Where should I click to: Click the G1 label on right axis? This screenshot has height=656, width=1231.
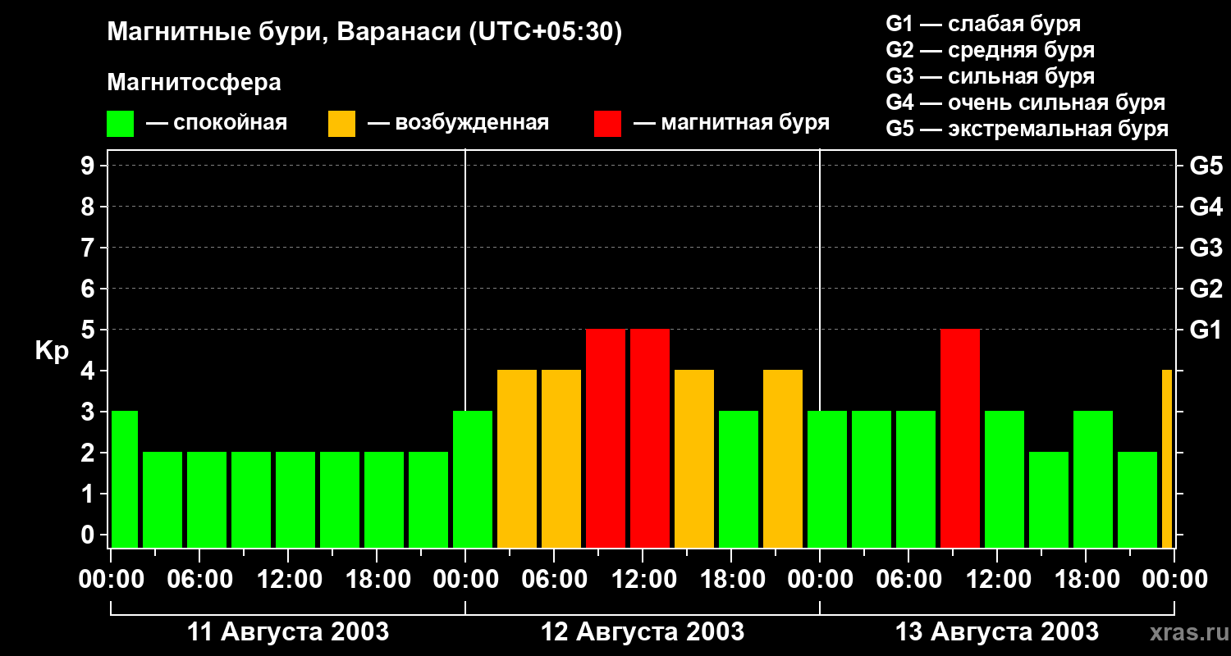(x=1206, y=330)
